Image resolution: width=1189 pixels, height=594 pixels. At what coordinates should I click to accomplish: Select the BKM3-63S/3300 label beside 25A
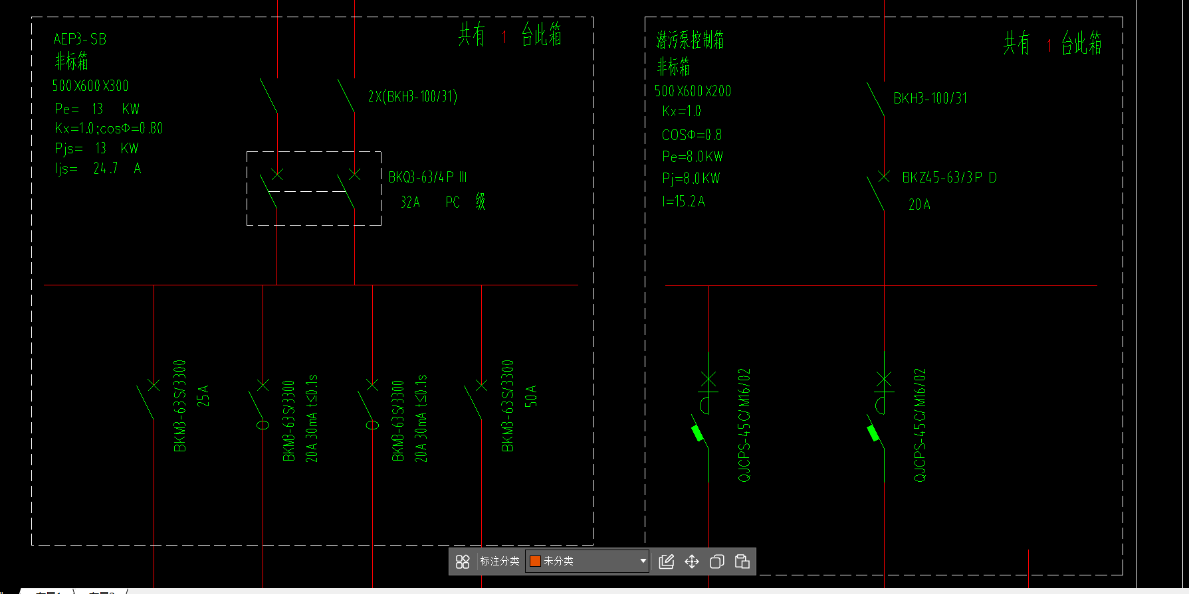click(179, 406)
